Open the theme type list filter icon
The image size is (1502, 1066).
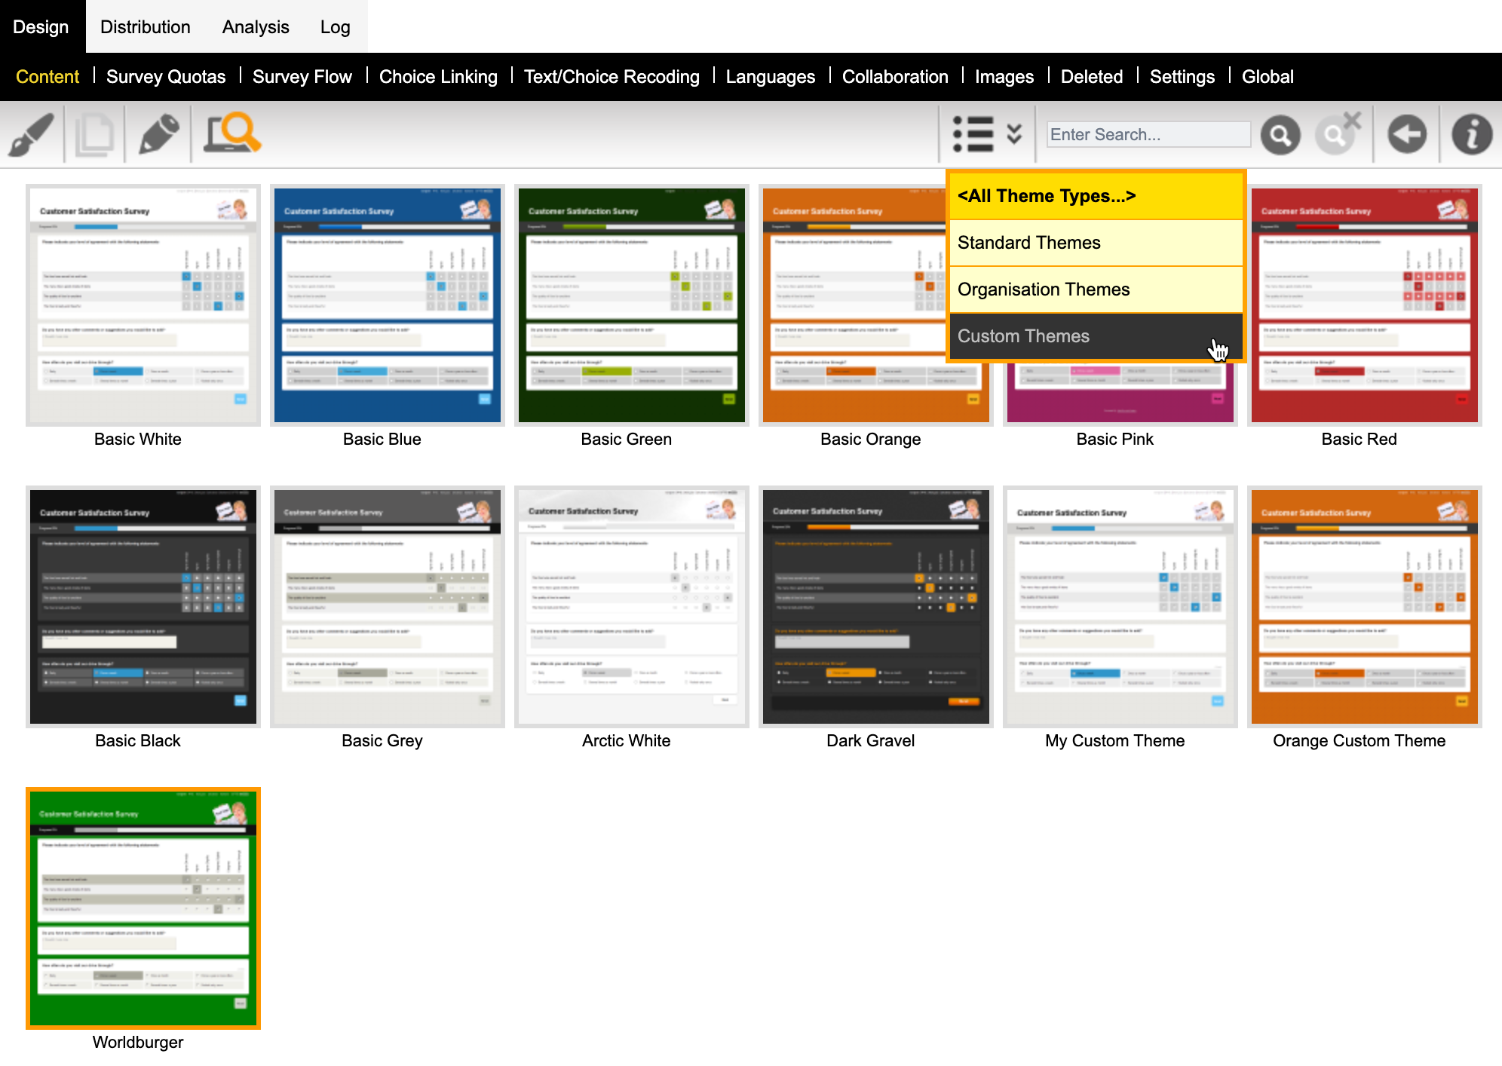pyautogui.click(x=975, y=133)
